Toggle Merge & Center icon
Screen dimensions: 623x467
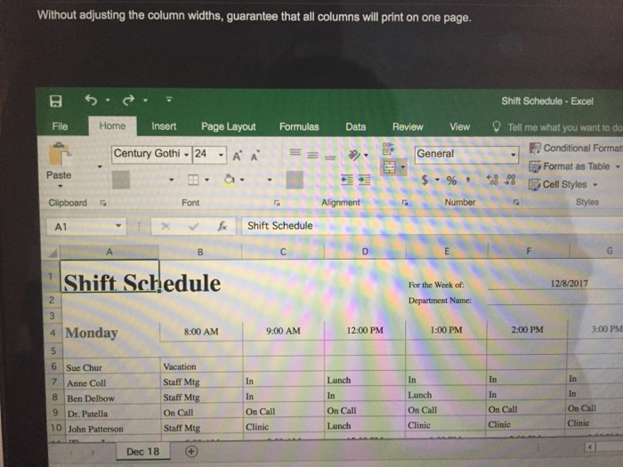389,167
